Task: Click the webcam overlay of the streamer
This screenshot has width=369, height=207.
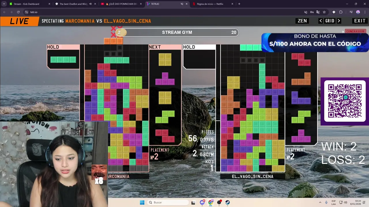Action: click(54, 164)
